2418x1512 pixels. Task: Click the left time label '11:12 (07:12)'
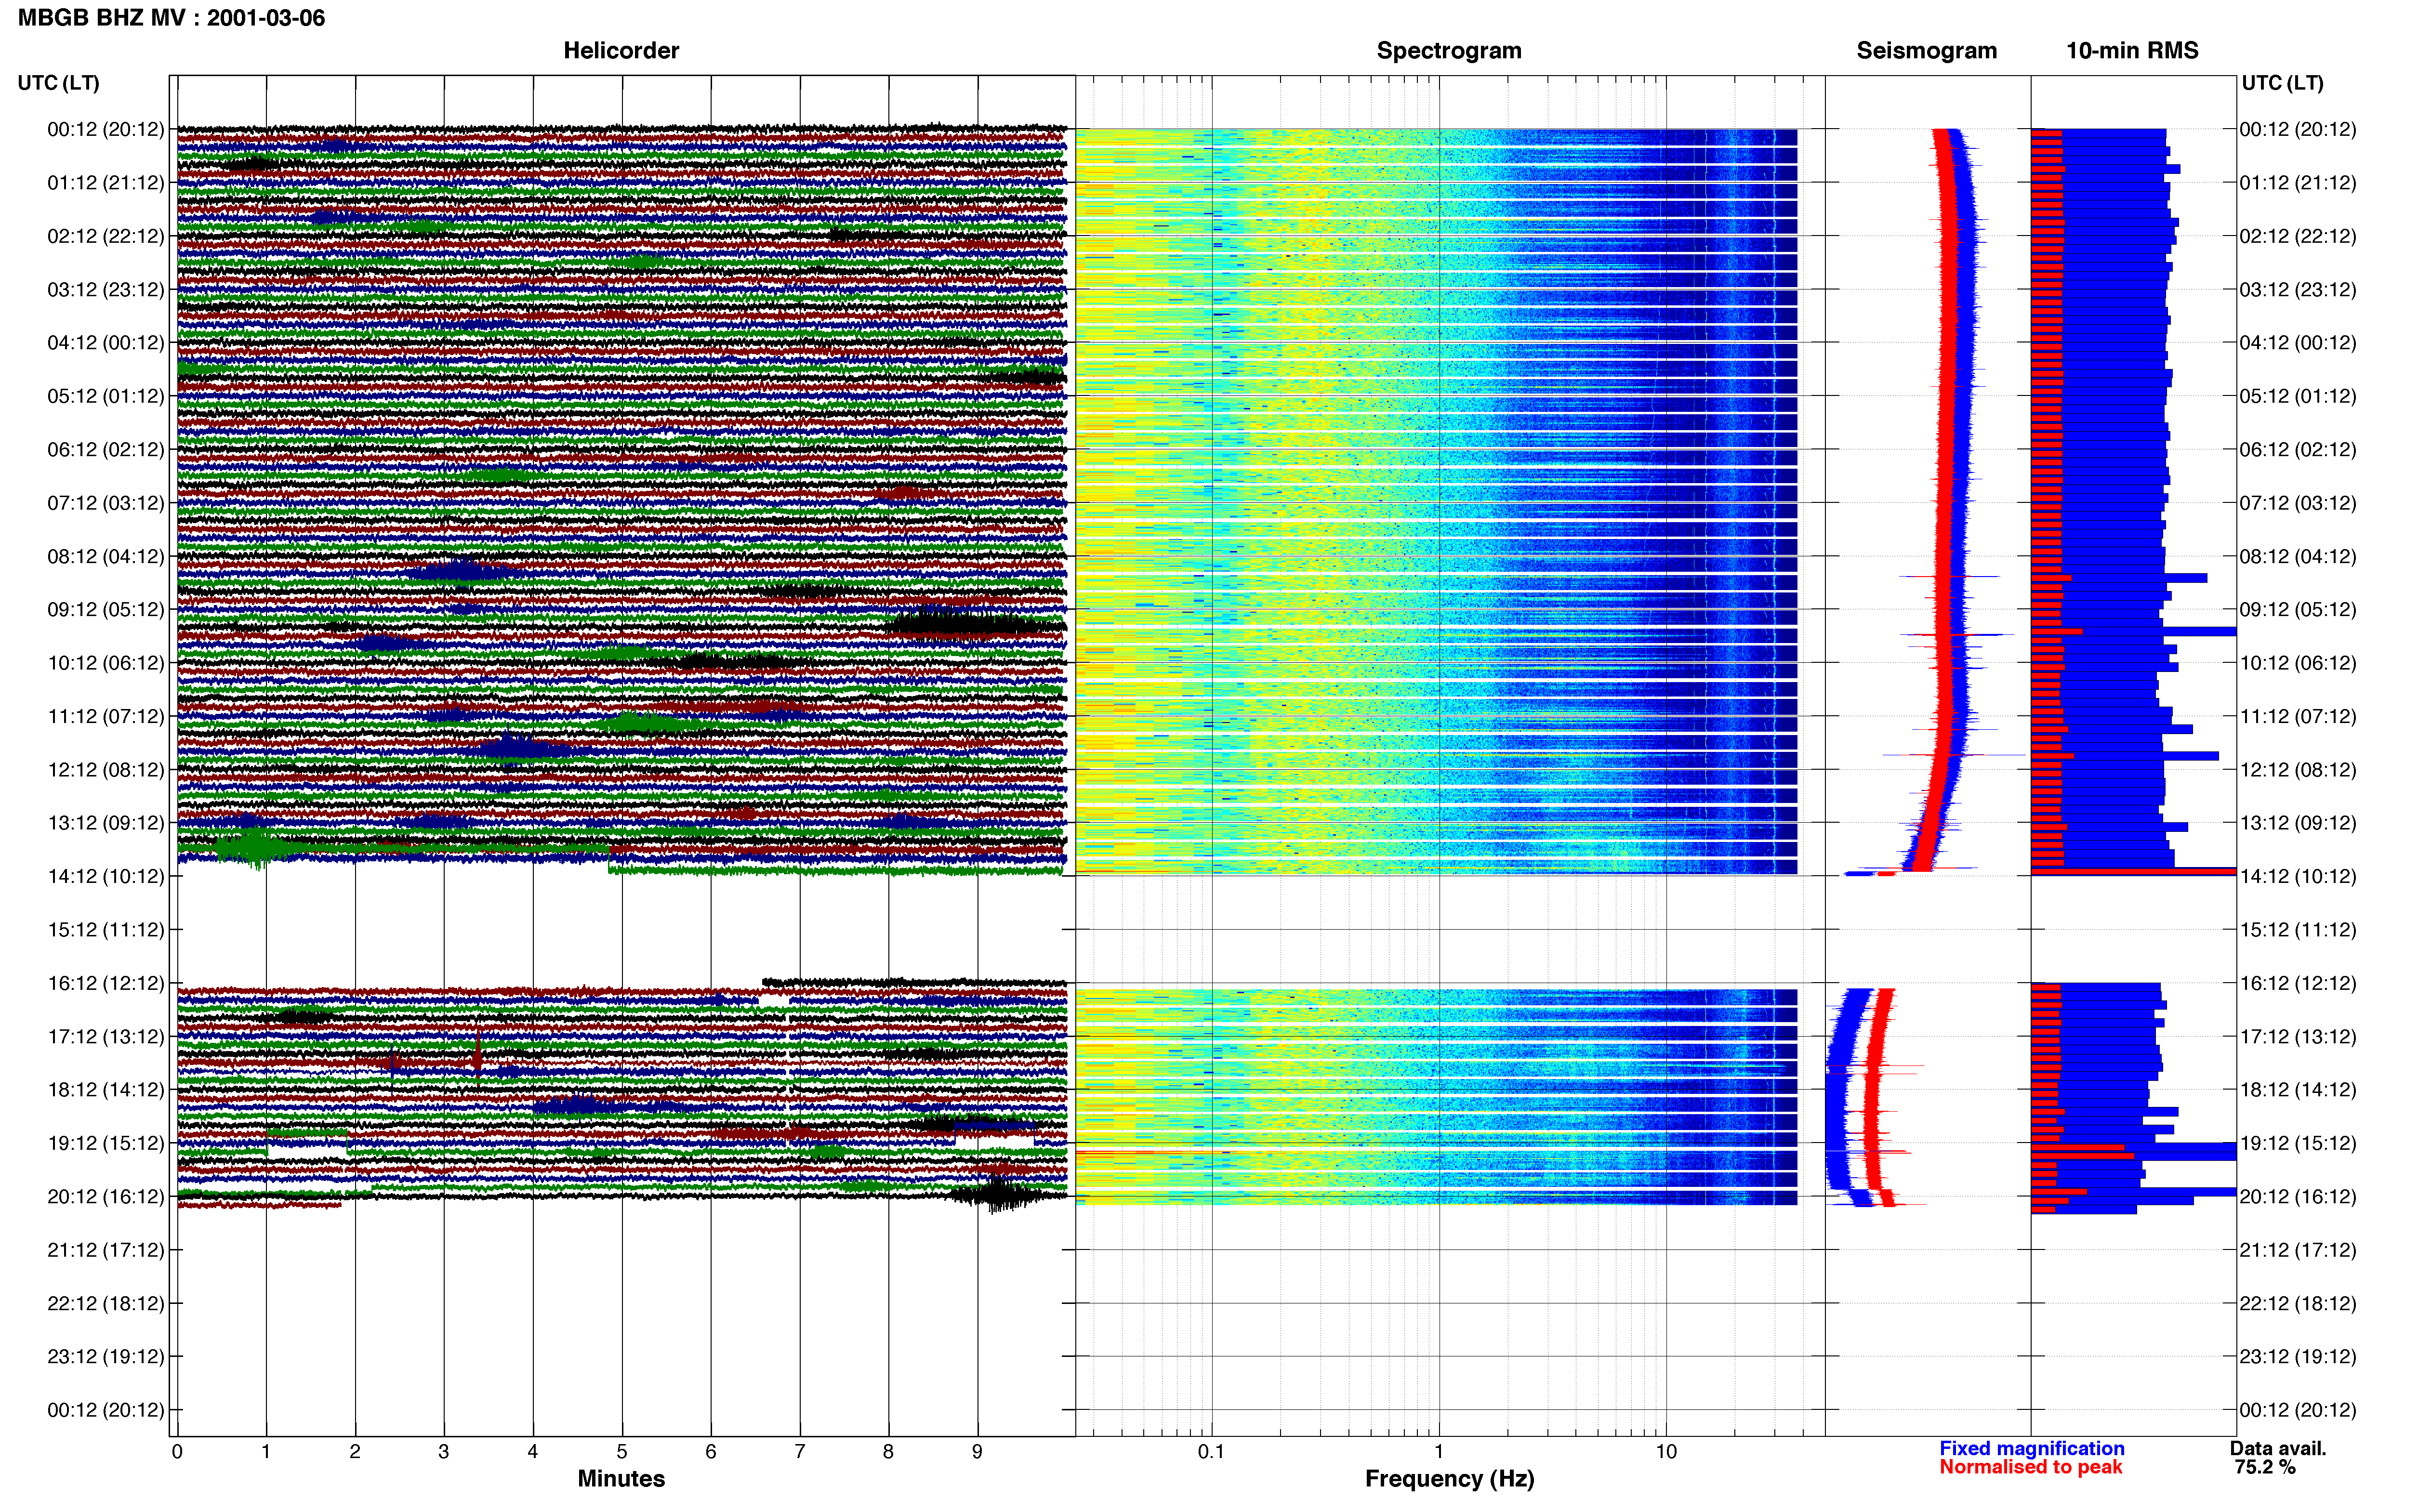coord(106,716)
